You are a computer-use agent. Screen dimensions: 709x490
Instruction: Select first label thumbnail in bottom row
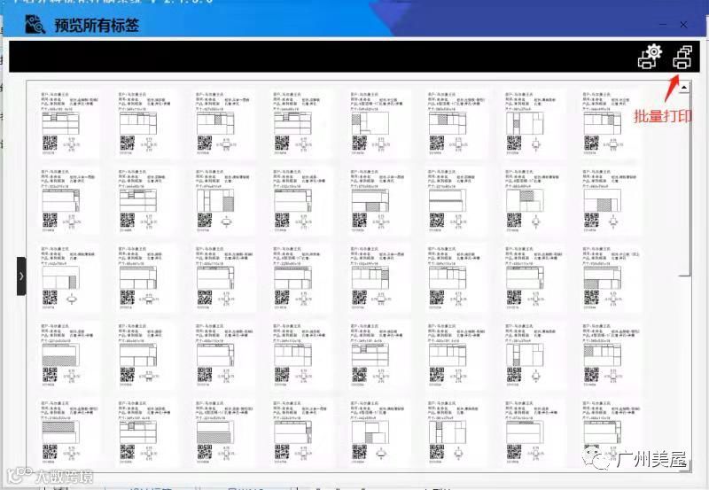(x=68, y=432)
